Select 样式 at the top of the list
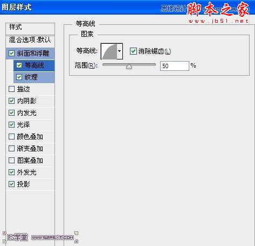The height and width of the screenshot is (246, 255). pos(16,27)
